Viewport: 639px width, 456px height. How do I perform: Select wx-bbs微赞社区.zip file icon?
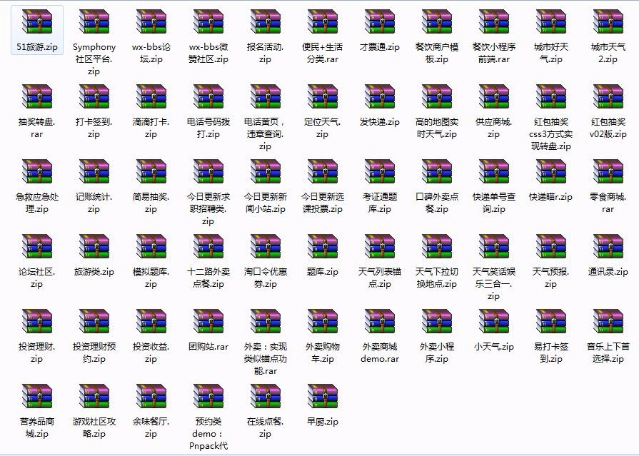pos(208,21)
